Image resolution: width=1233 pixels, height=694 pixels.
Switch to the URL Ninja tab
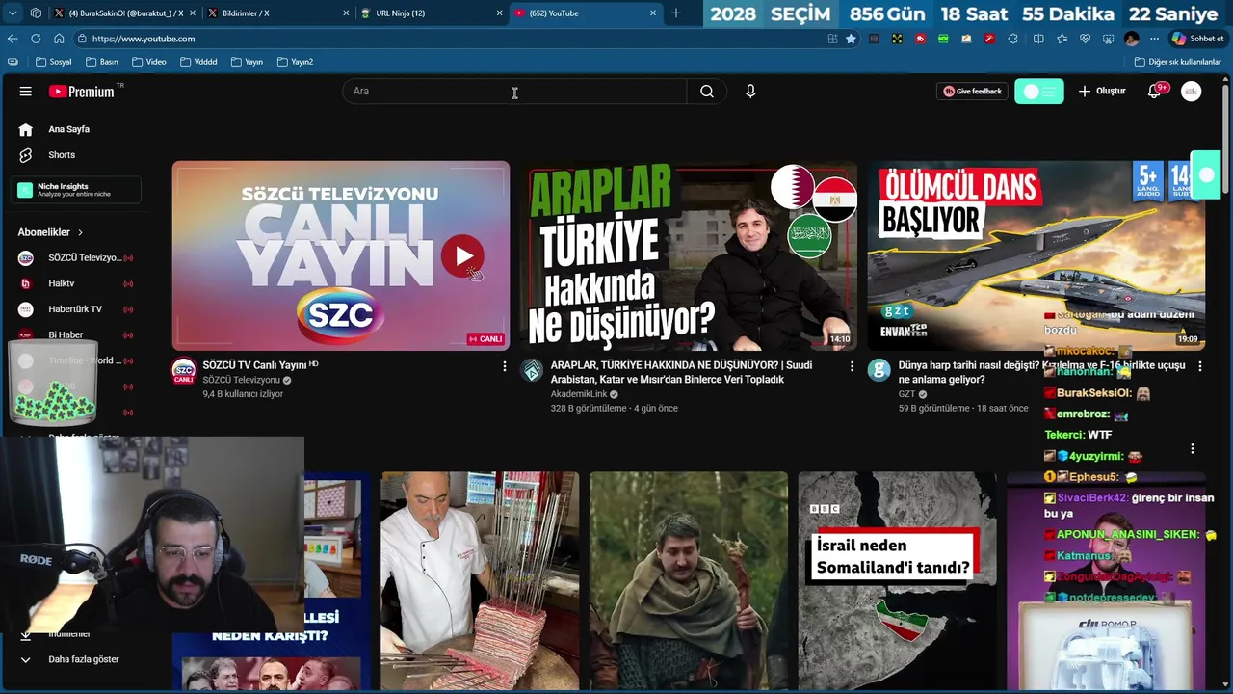pos(433,13)
